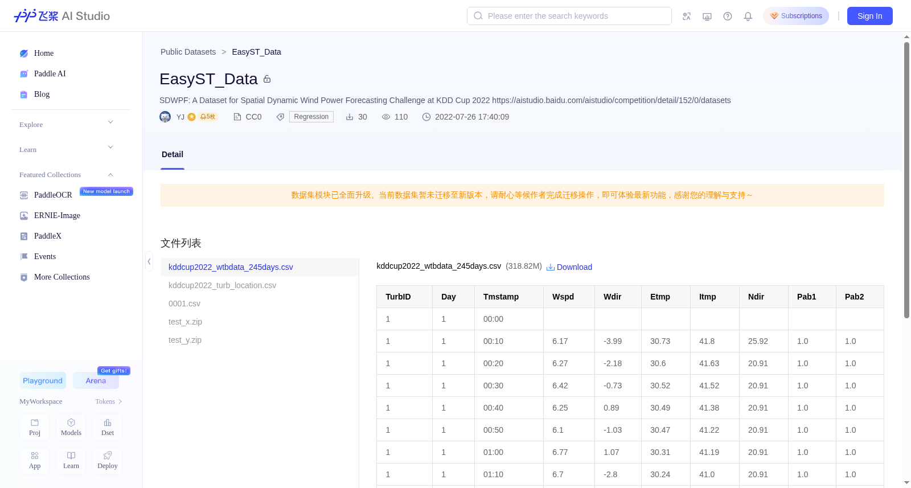Select kddcup2022_turb_location.csv in file list
Image resolution: width=911 pixels, height=488 pixels.
coord(260,285)
